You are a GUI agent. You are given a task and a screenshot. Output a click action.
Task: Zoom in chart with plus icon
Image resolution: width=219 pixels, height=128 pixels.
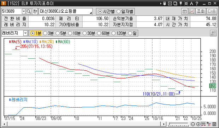(198, 124)
